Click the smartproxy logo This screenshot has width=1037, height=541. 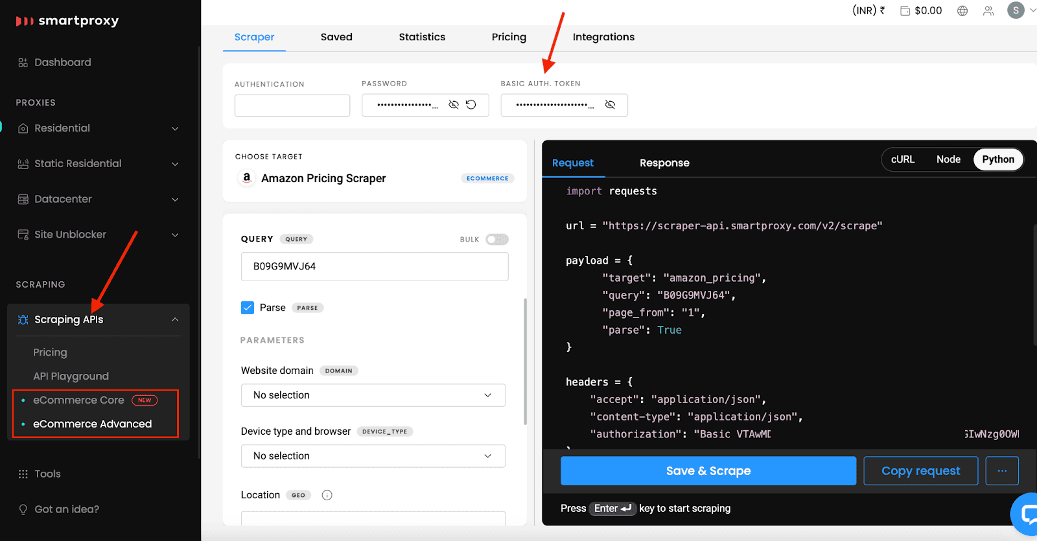(67, 21)
